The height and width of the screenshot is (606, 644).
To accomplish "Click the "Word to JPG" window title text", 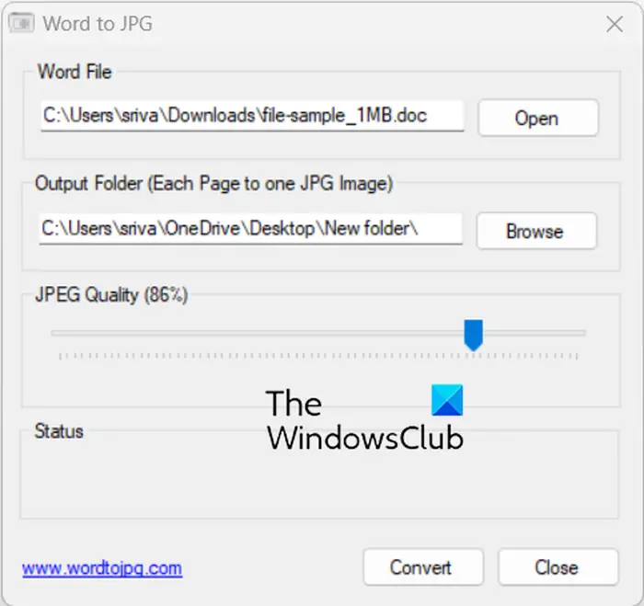I will pyautogui.click(x=98, y=23).
